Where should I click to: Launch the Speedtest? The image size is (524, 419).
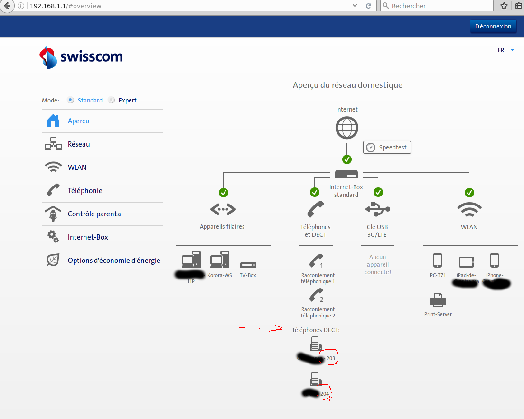click(386, 147)
